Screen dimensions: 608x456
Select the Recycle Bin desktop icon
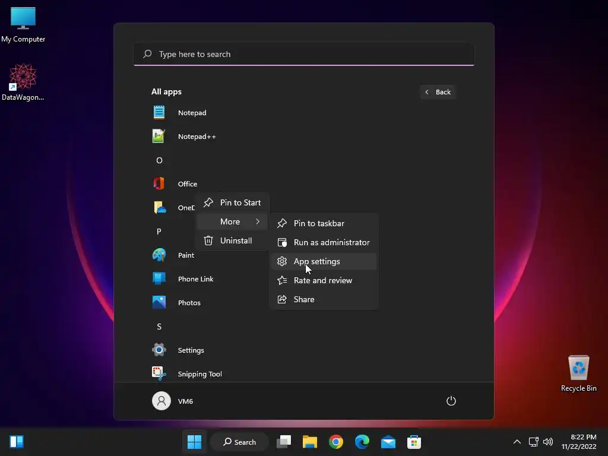[578, 373]
